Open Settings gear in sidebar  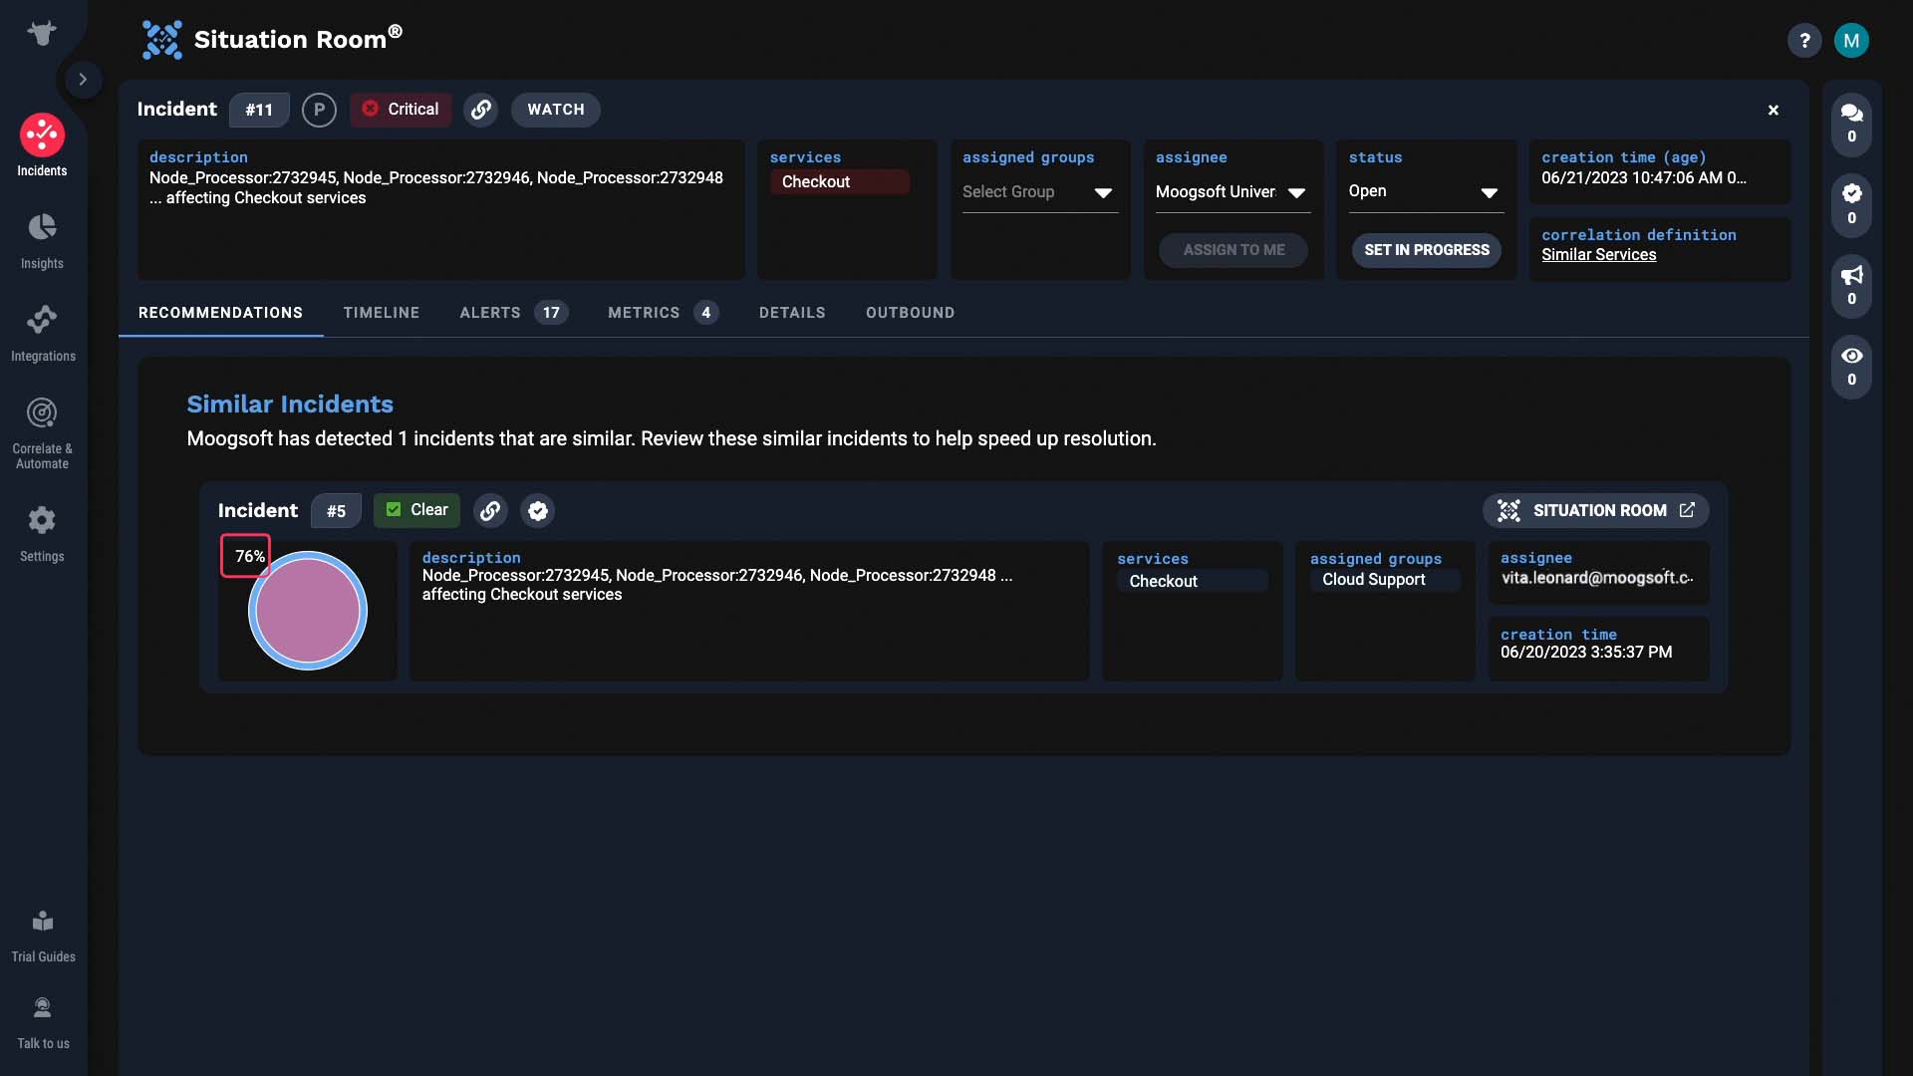tap(42, 533)
